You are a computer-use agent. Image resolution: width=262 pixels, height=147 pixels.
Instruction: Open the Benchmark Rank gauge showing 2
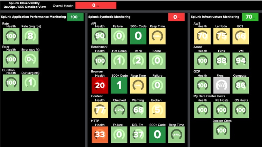(138, 61)
